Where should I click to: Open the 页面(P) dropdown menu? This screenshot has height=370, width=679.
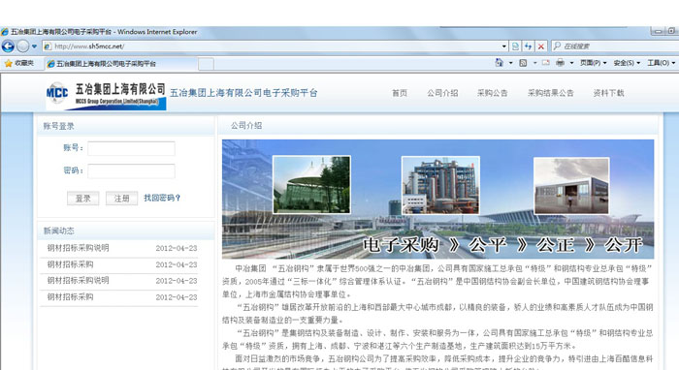[x=594, y=63]
